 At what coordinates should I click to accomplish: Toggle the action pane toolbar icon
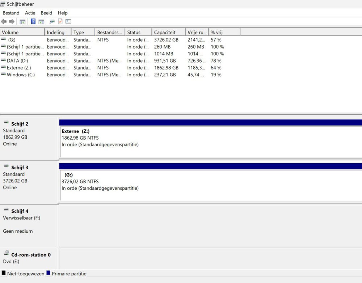(41, 22)
